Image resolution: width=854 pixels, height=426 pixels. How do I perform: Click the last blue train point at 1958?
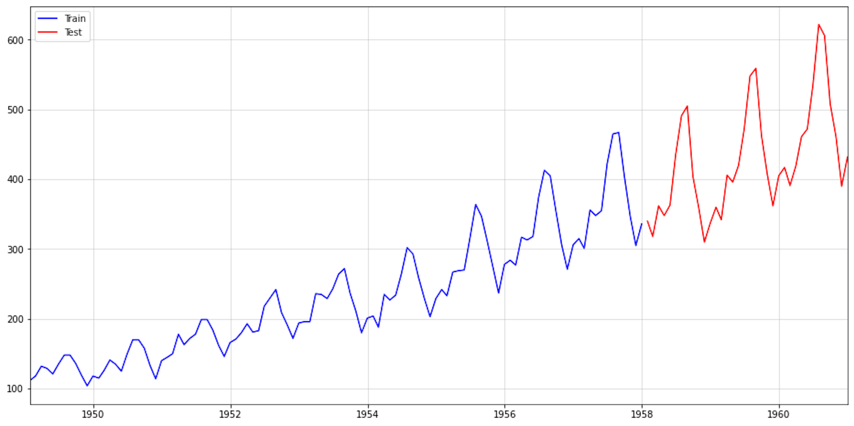pyautogui.click(x=641, y=223)
